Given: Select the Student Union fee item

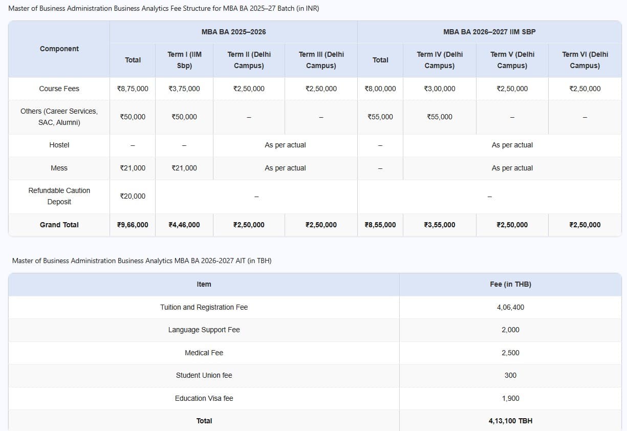Looking at the screenshot, I should coord(204,375).
